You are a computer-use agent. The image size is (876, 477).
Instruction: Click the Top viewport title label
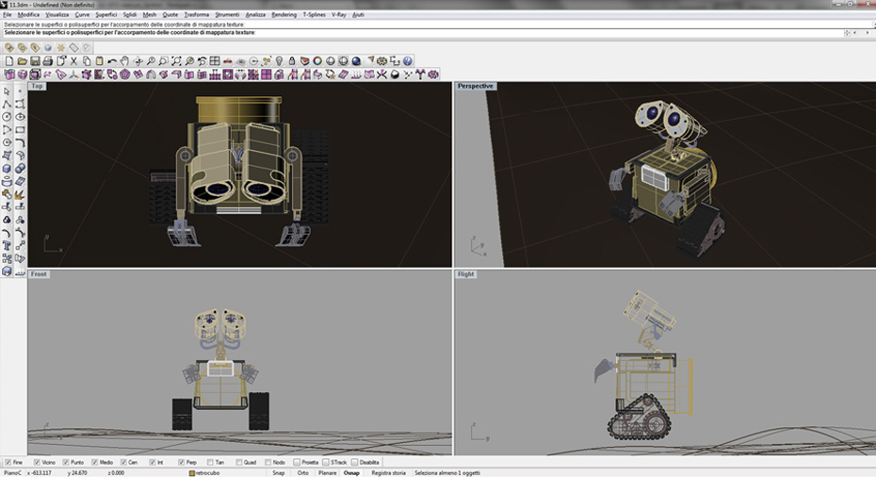(x=37, y=86)
